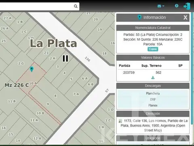Select parcel 6 B on the map
This screenshot has height=146, width=194.
point(91,84)
